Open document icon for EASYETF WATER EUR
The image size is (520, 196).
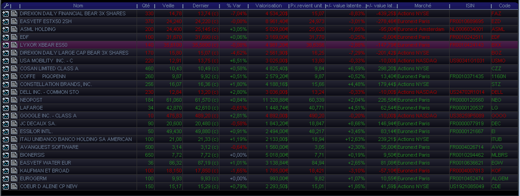click(x=14, y=163)
